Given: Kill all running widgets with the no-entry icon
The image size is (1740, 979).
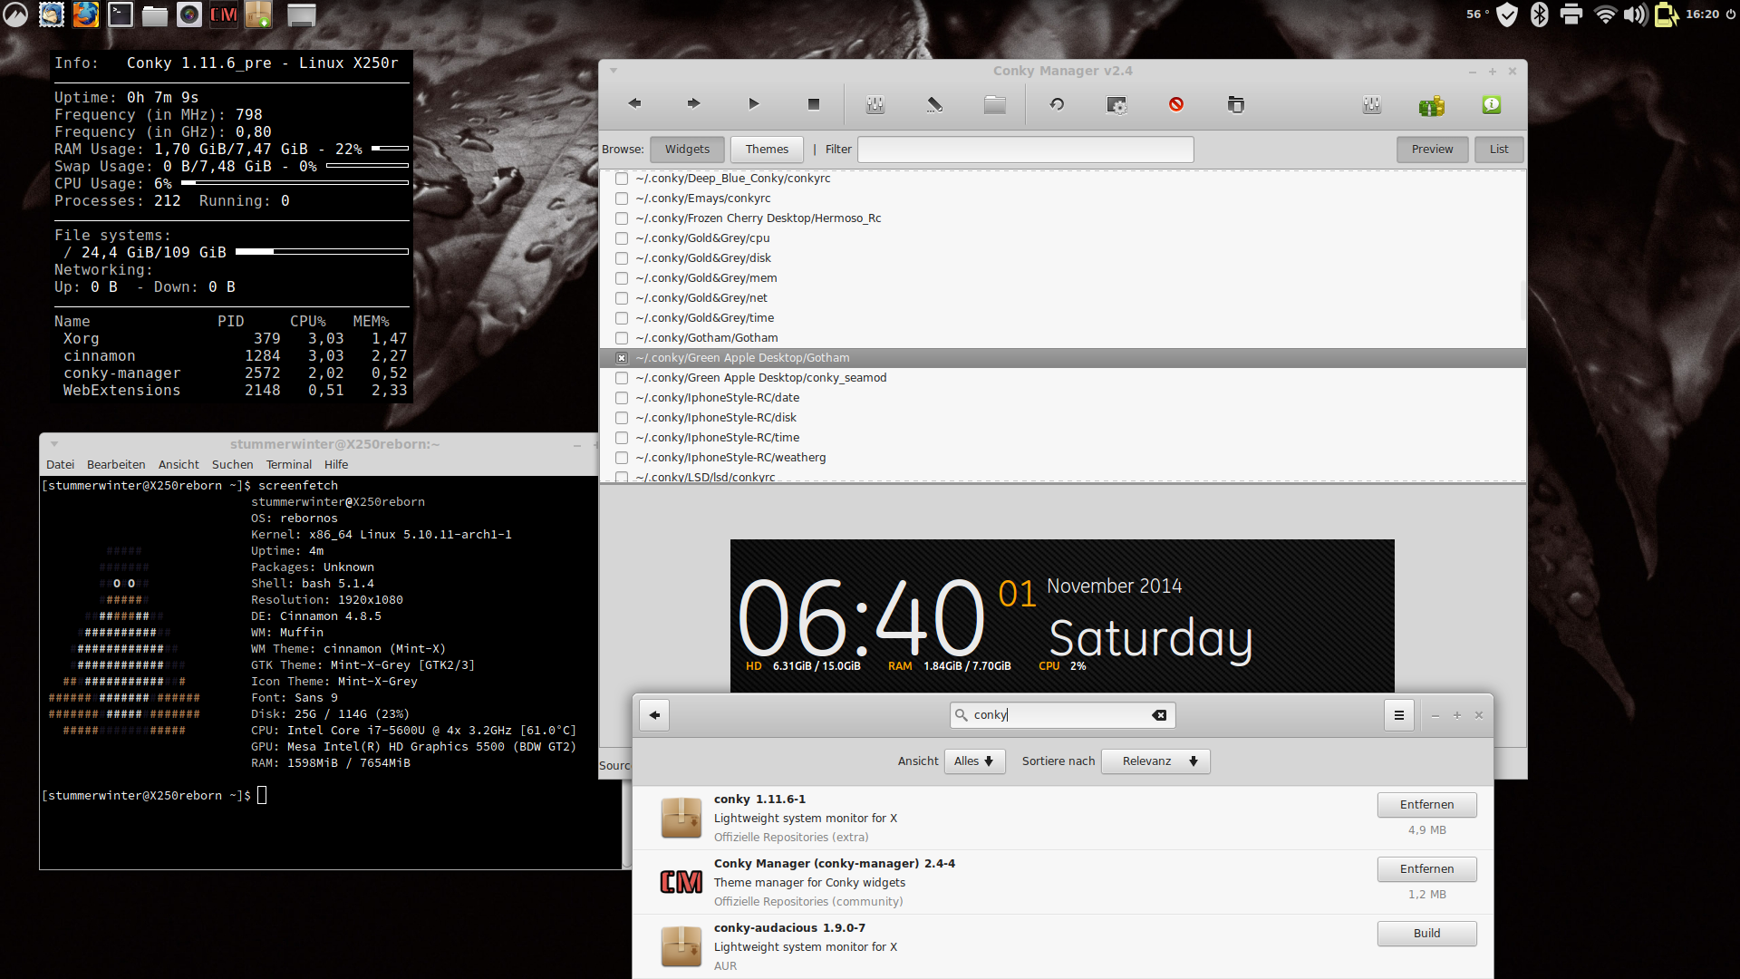Looking at the screenshot, I should click(x=1176, y=104).
